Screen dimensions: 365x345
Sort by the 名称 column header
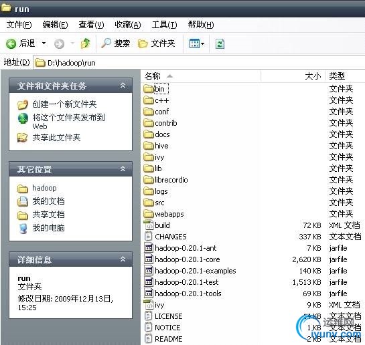[x=201, y=76]
